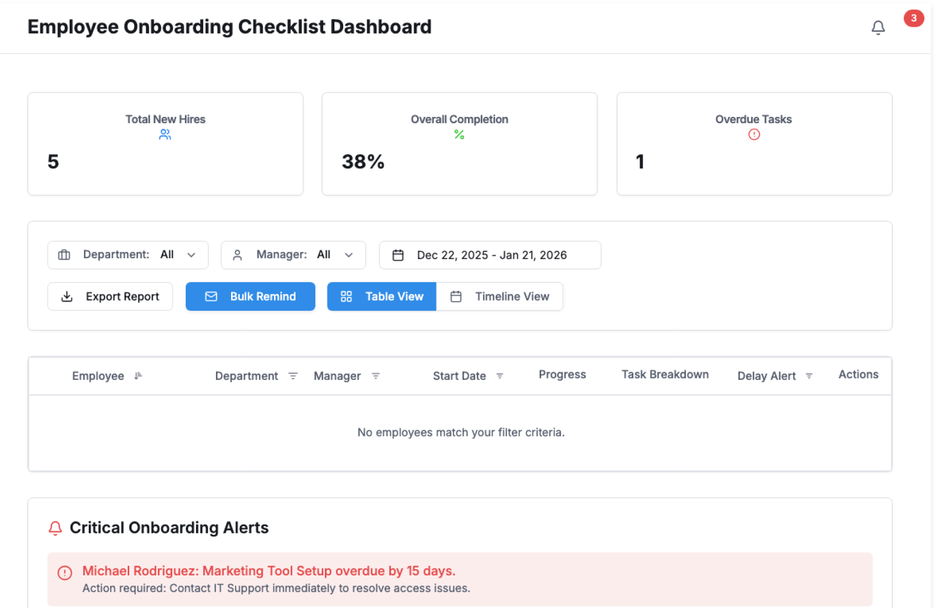Screen dimensions: 936x608
Task: Send reminders with Bulk Remind button
Action: (250, 296)
